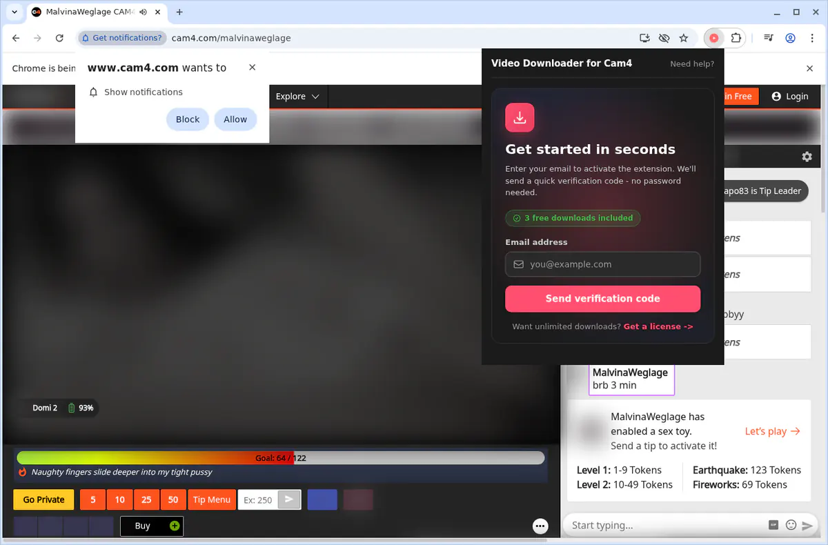Open chat settings gear

click(x=807, y=157)
